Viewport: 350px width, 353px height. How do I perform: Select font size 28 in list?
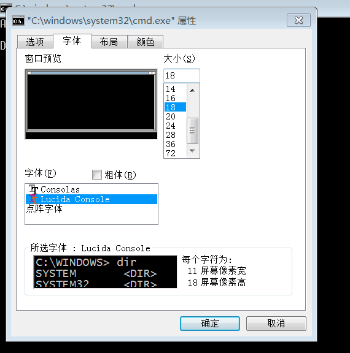(175, 135)
